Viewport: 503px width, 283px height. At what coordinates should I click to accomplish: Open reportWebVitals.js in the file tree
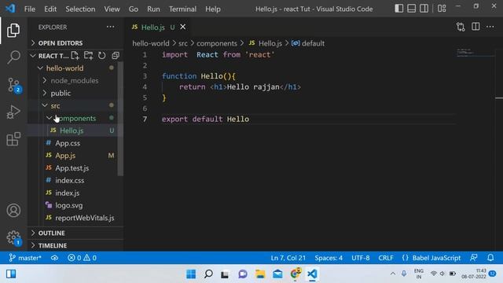(84, 218)
